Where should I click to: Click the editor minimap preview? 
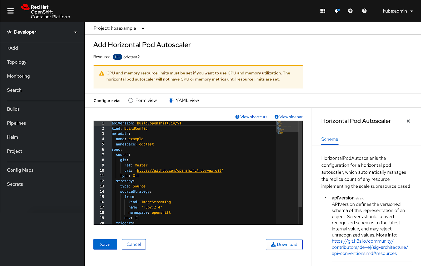coord(287,128)
